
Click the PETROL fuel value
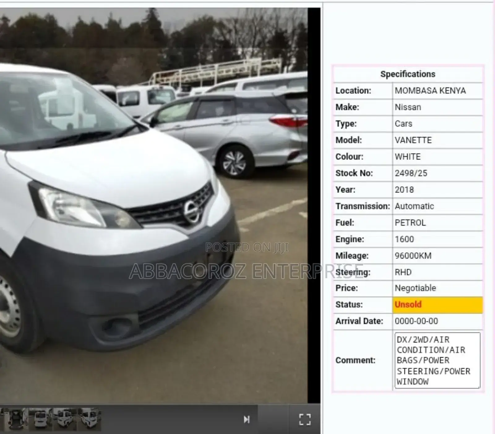(410, 223)
